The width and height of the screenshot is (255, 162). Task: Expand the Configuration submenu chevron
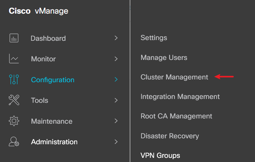(x=116, y=79)
